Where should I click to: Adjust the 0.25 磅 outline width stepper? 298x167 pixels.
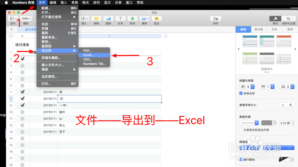coord(293,123)
